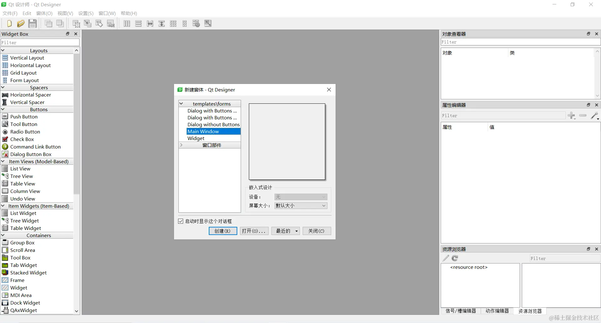601x323 pixels.
Task: Open the property editor wrench settings icon
Action: 595,116
